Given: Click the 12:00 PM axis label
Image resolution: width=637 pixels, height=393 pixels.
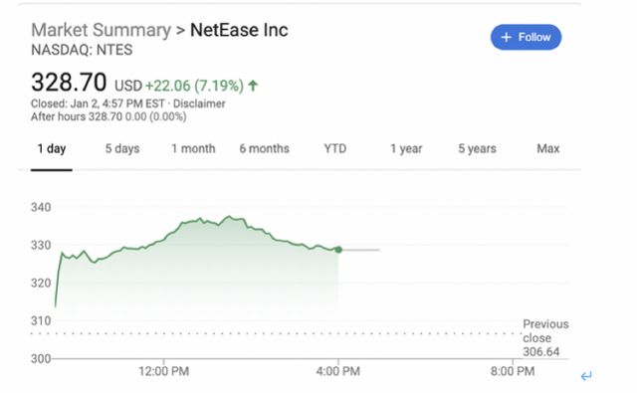Looking at the screenshot, I should (x=163, y=371).
